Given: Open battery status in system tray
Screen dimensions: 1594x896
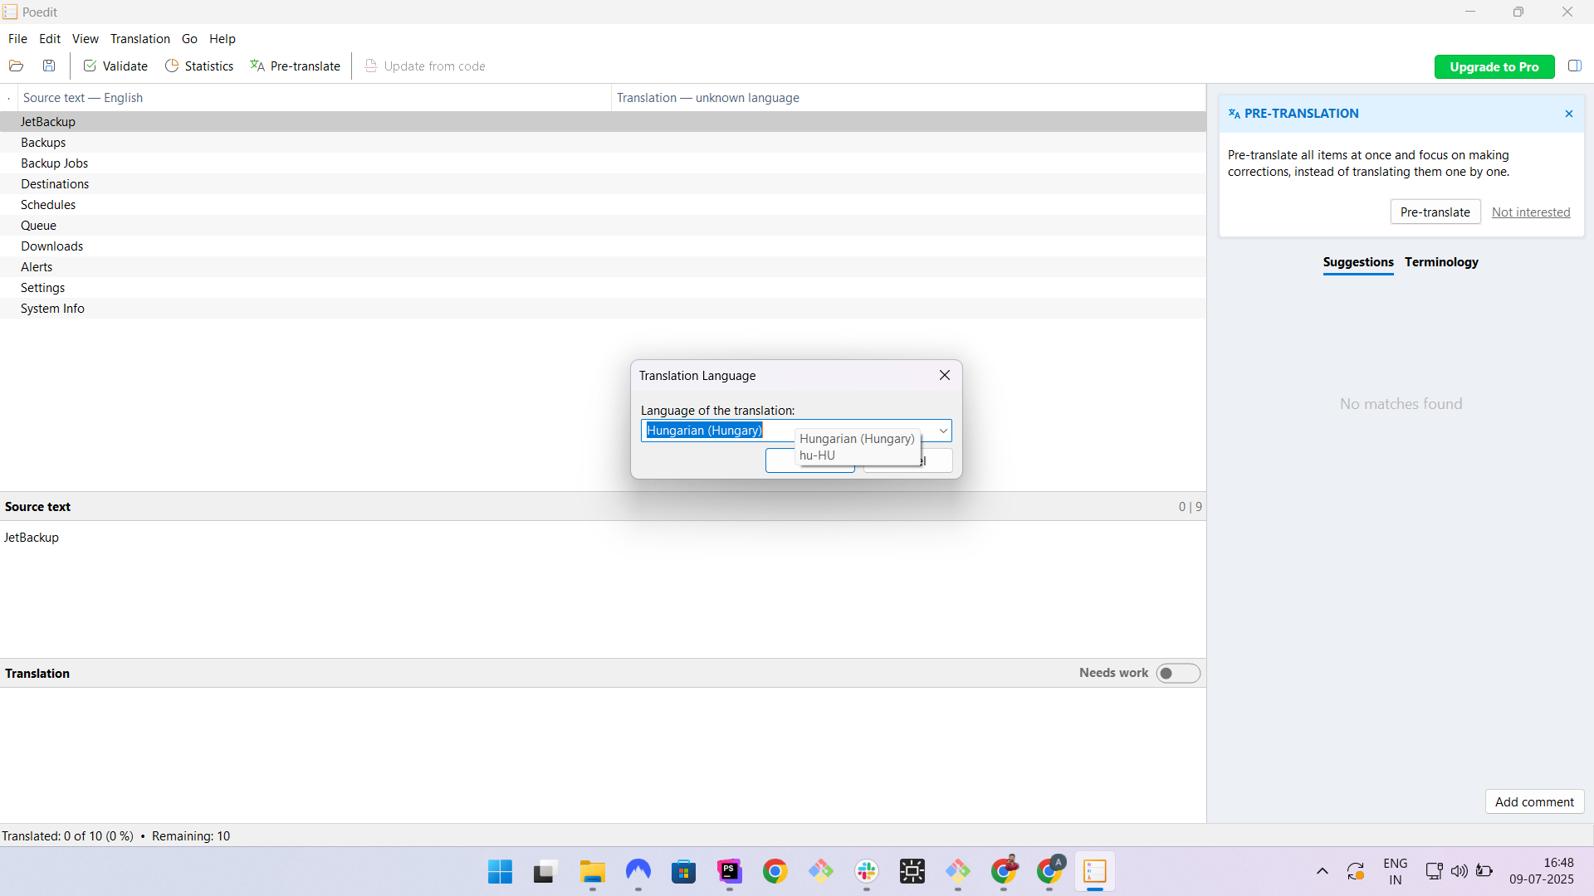Looking at the screenshot, I should [x=1484, y=871].
